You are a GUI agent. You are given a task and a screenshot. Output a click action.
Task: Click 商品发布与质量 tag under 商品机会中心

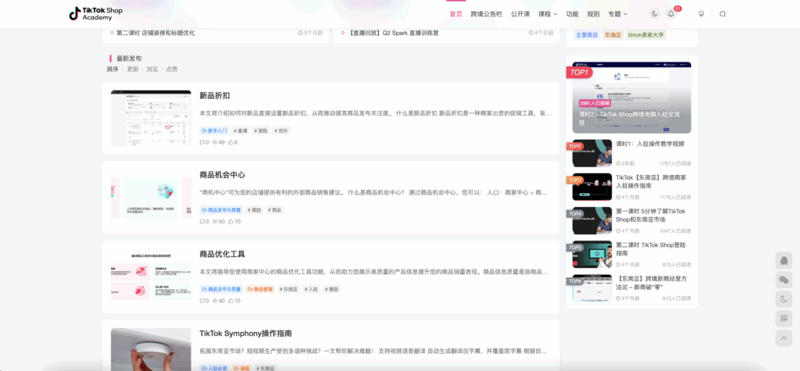coord(221,210)
